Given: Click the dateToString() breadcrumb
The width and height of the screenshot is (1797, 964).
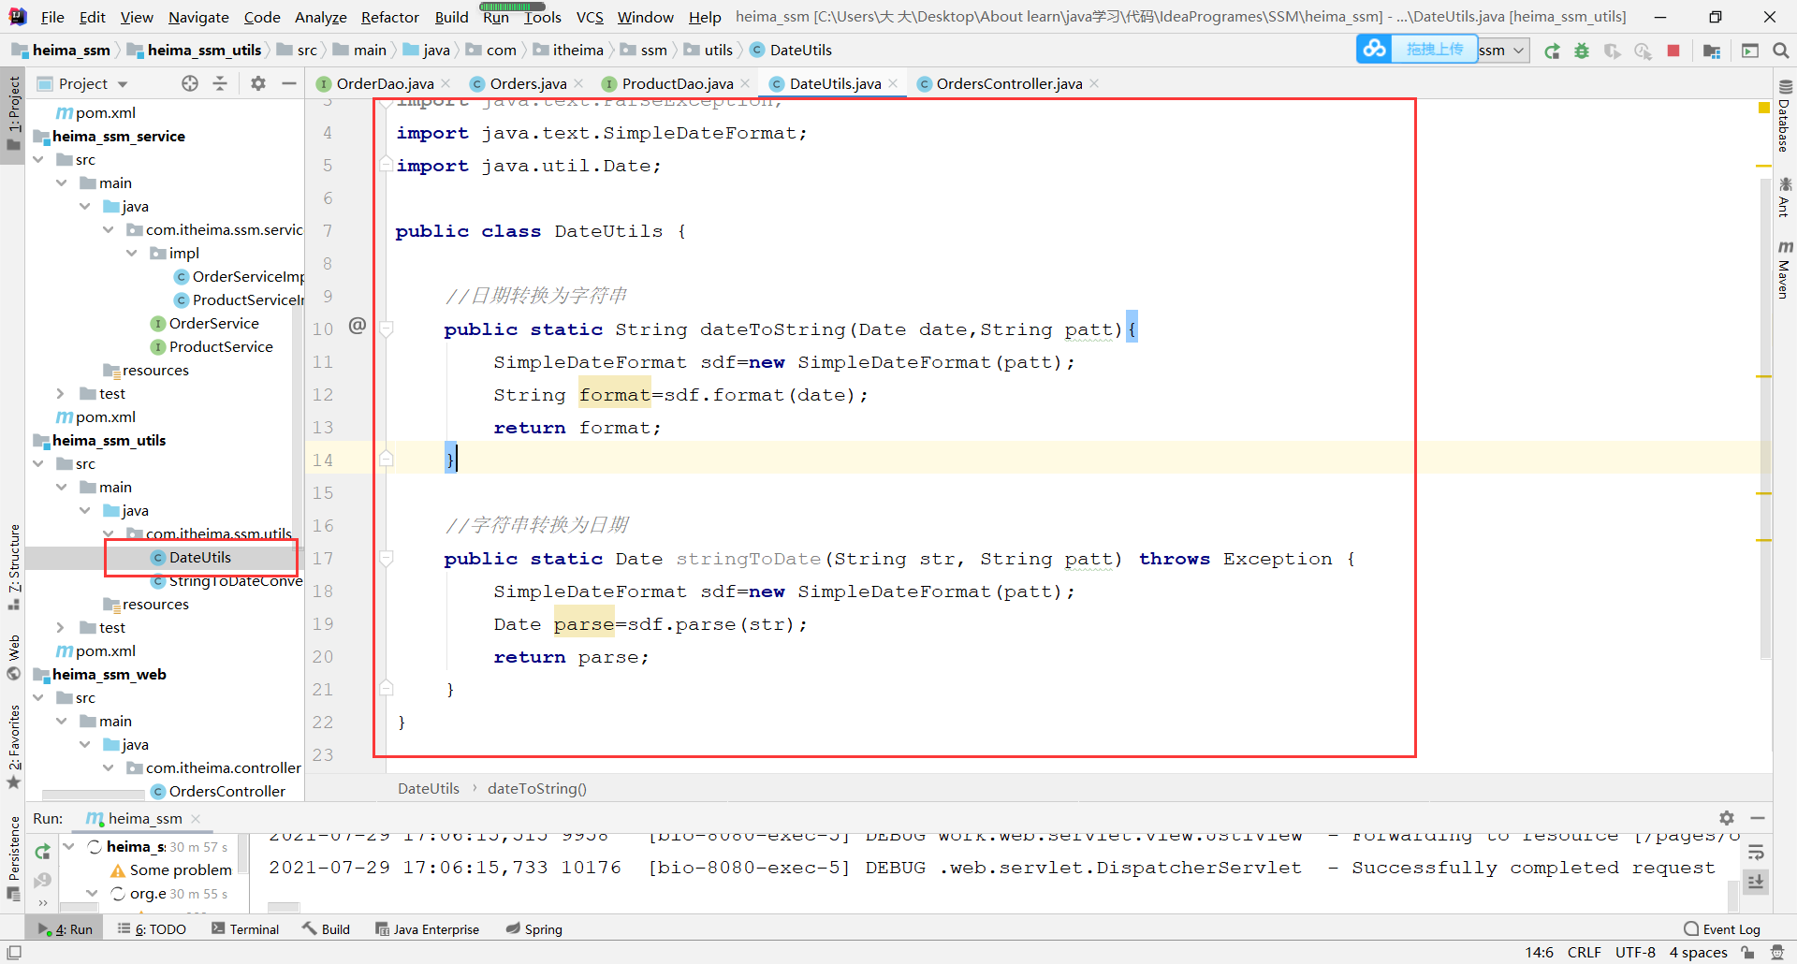Looking at the screenshot, I should 537,788.
